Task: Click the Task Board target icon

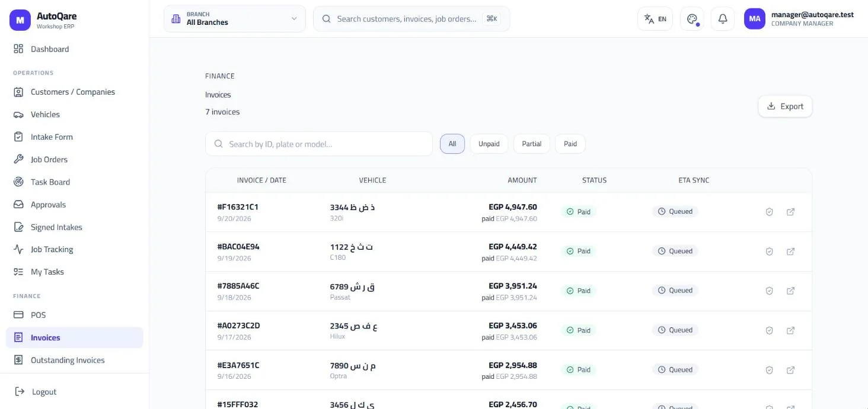Action: [18, 182]
